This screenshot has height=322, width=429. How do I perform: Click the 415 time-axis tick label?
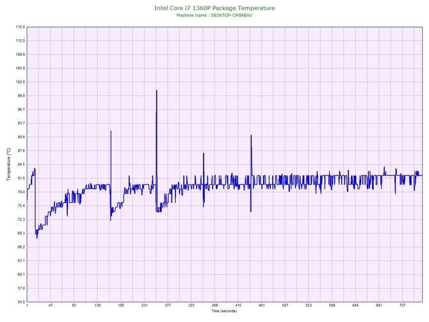(238, 305)
